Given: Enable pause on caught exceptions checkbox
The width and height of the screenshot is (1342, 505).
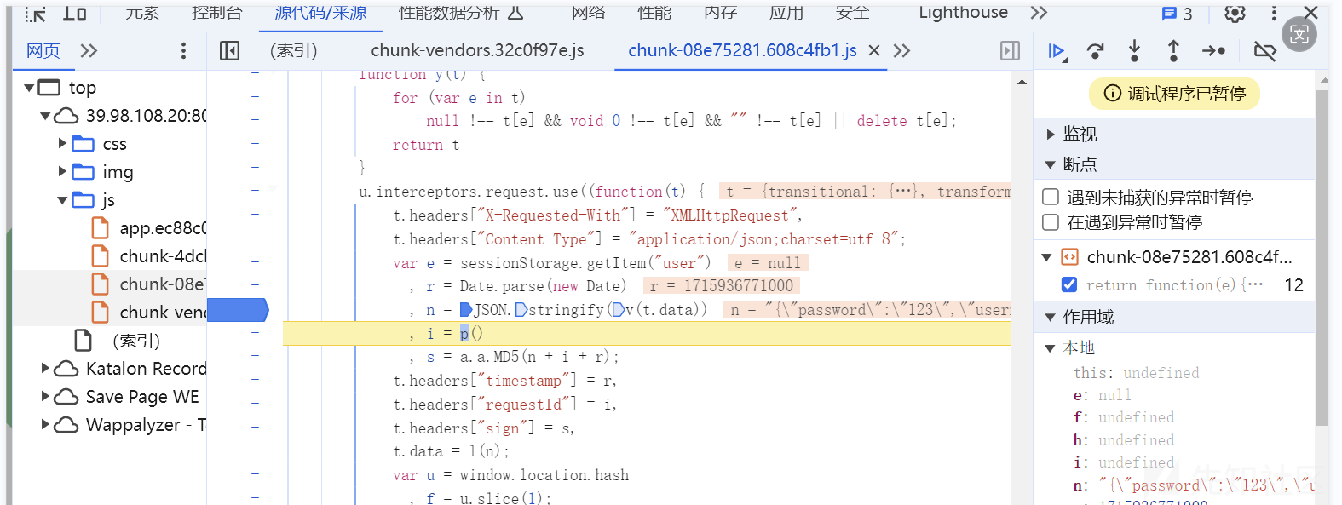Looking at the screenshot, I should point(1051,222).
